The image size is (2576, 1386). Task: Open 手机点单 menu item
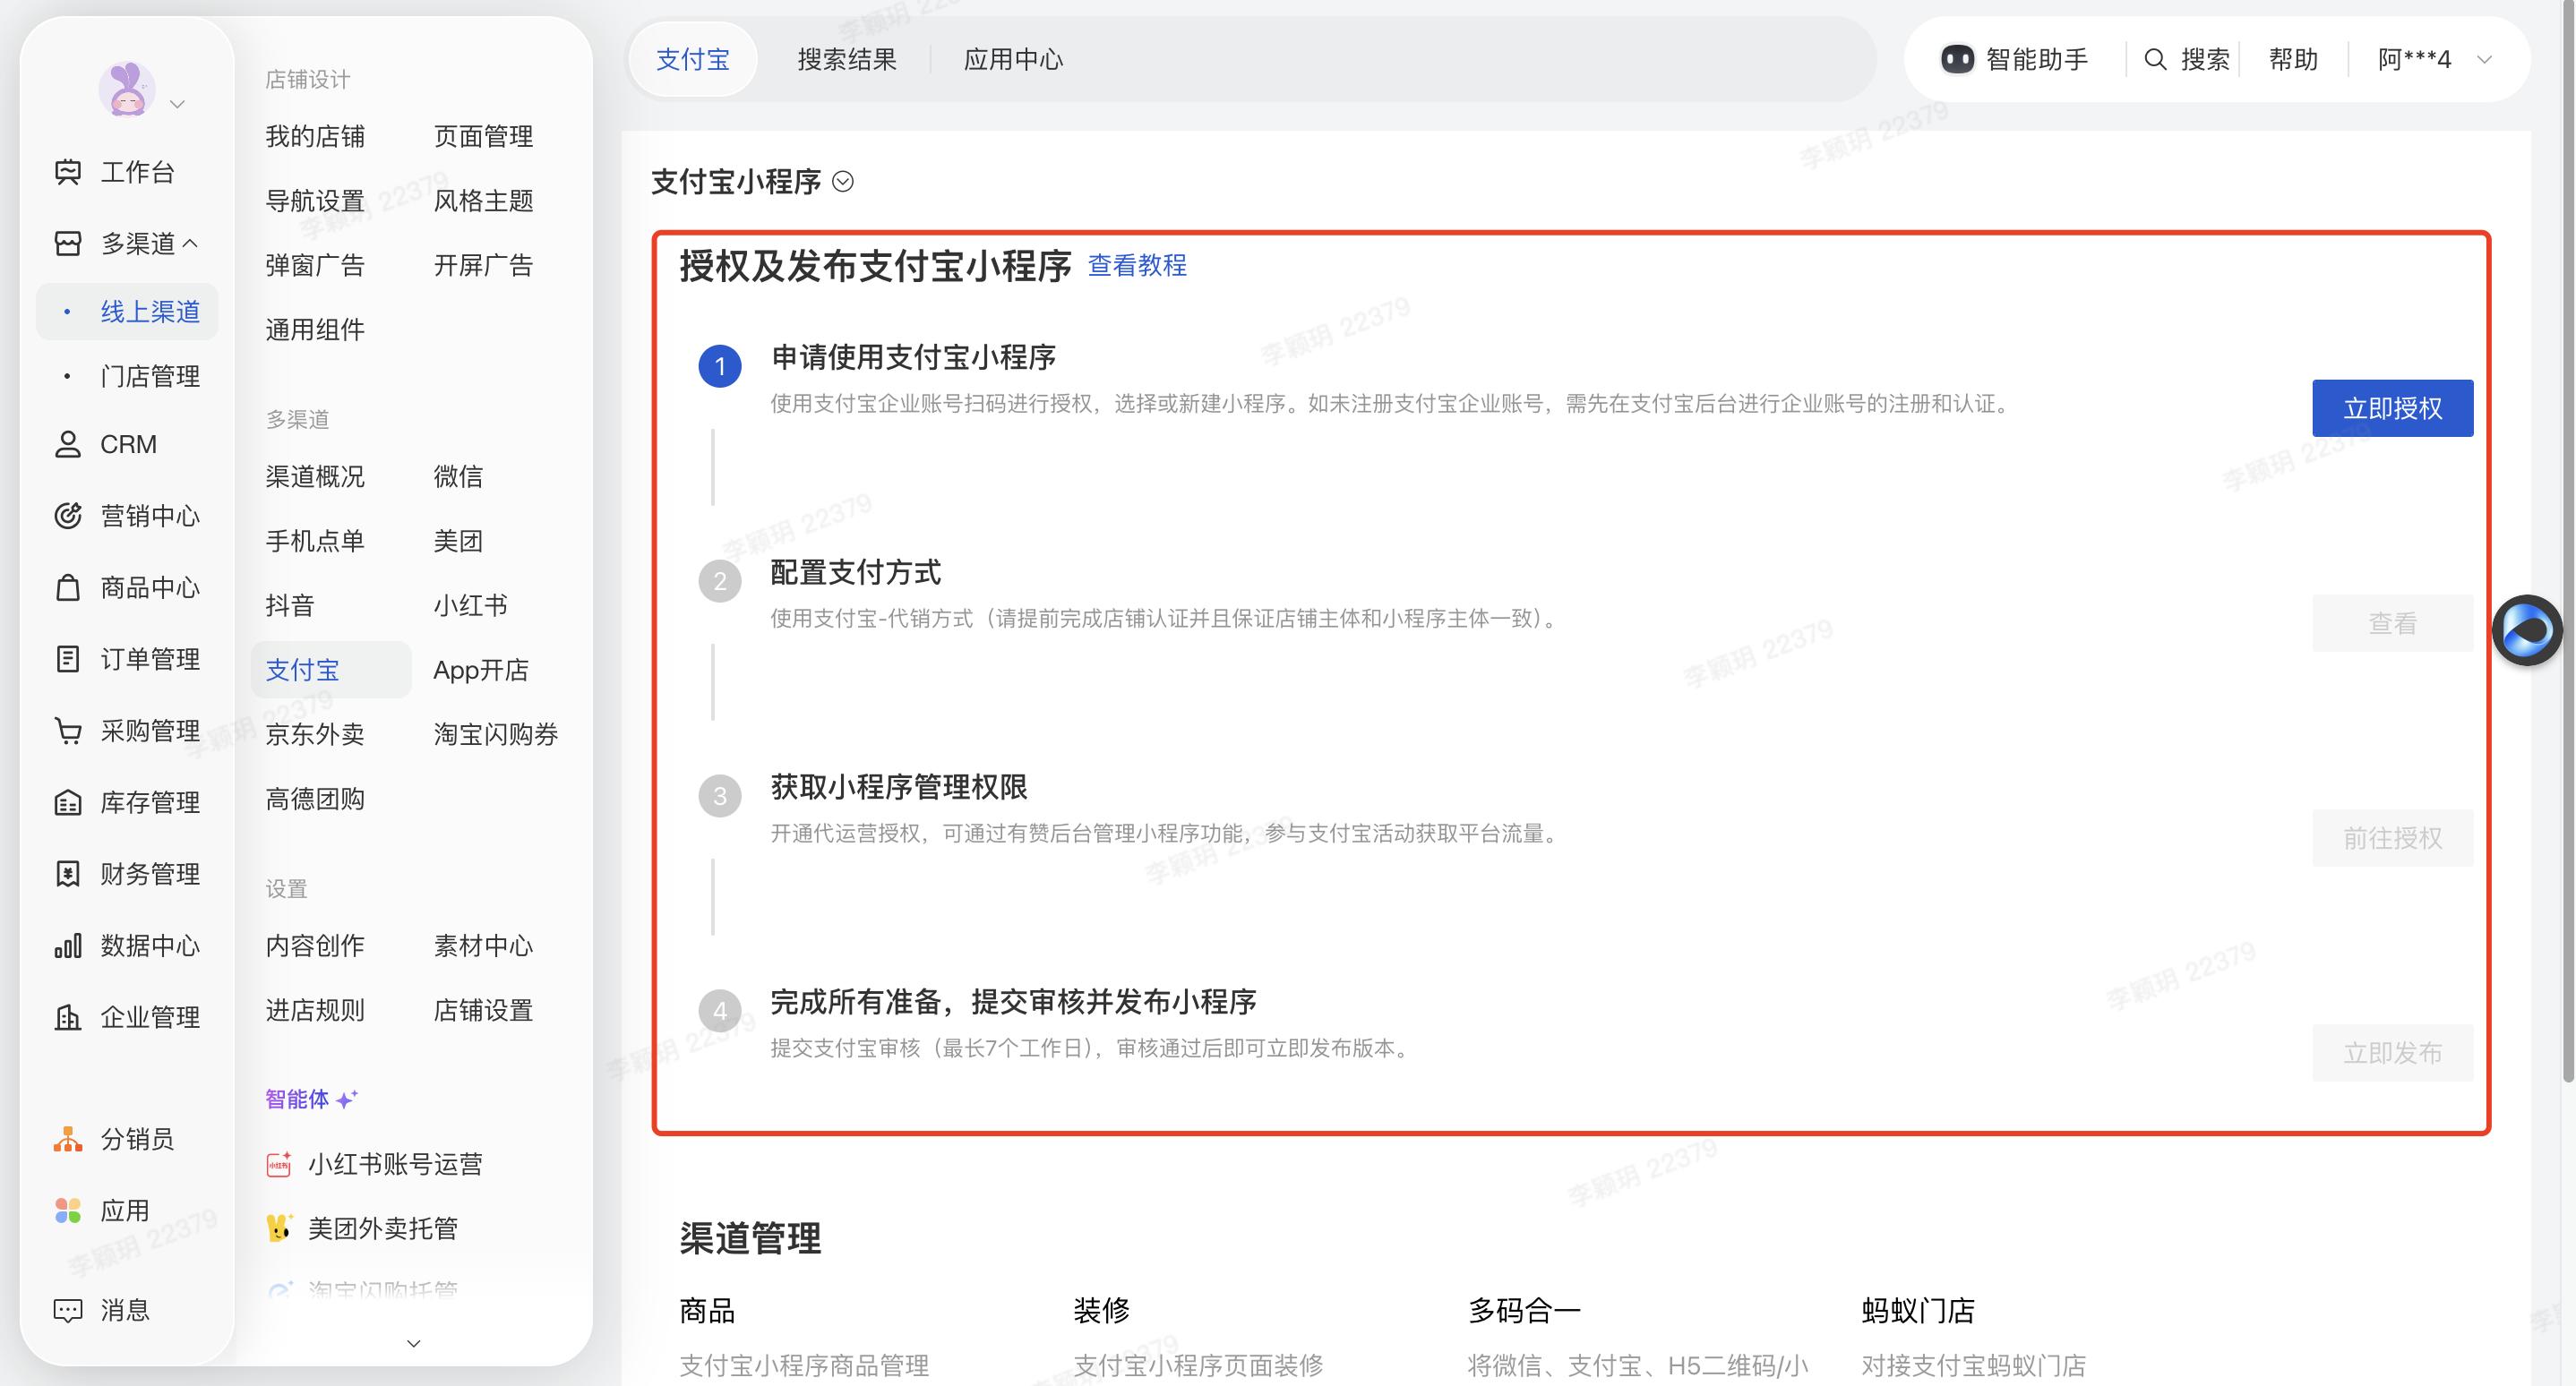click(315, 541)
